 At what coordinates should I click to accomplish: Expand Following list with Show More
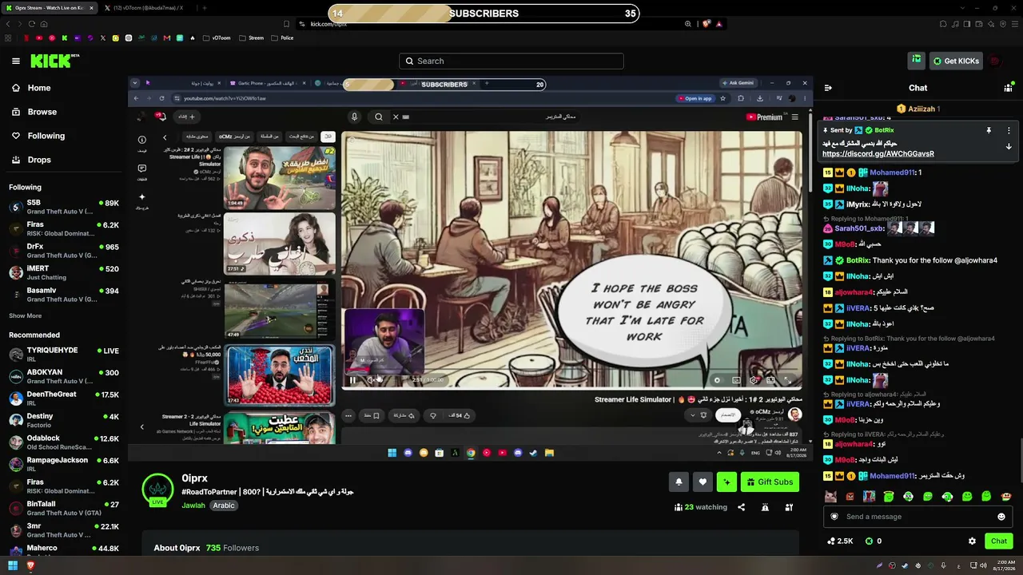tap(26, 316)
